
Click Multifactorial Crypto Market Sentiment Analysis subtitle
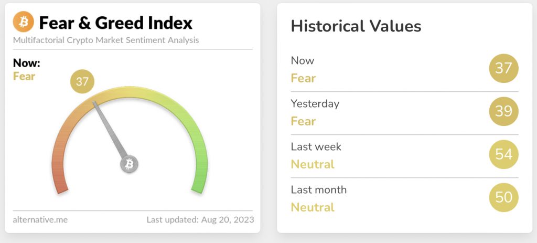tap(106, 40)
